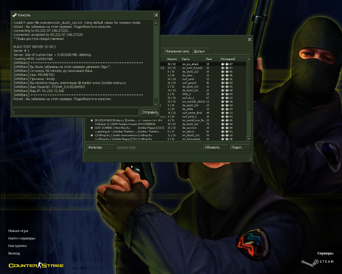Sort servers by the Последний column header
The width and height of the screenshot is (342, 274).
(x=233, y=59)
